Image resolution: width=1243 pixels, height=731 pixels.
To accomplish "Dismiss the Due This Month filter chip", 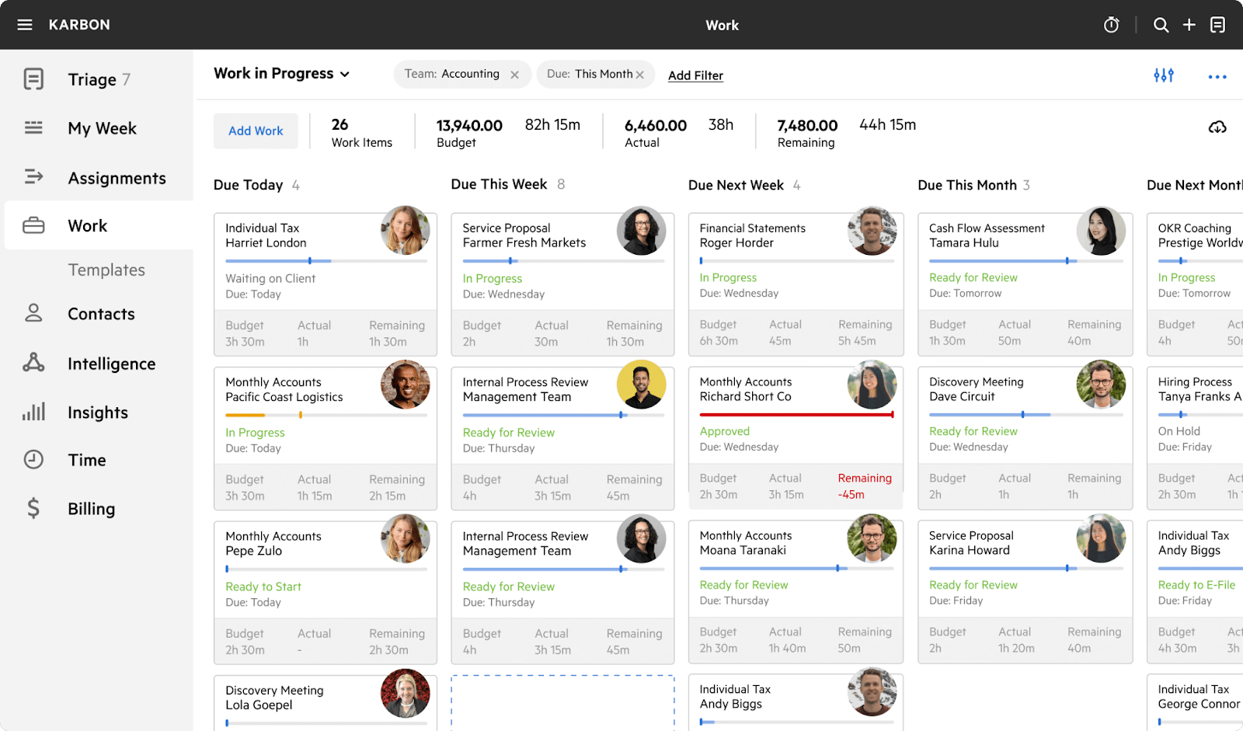I will click(639, 74).
